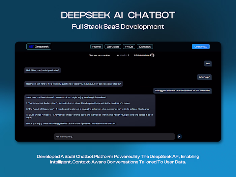Navigate to Contact page

tap(145, 47)
